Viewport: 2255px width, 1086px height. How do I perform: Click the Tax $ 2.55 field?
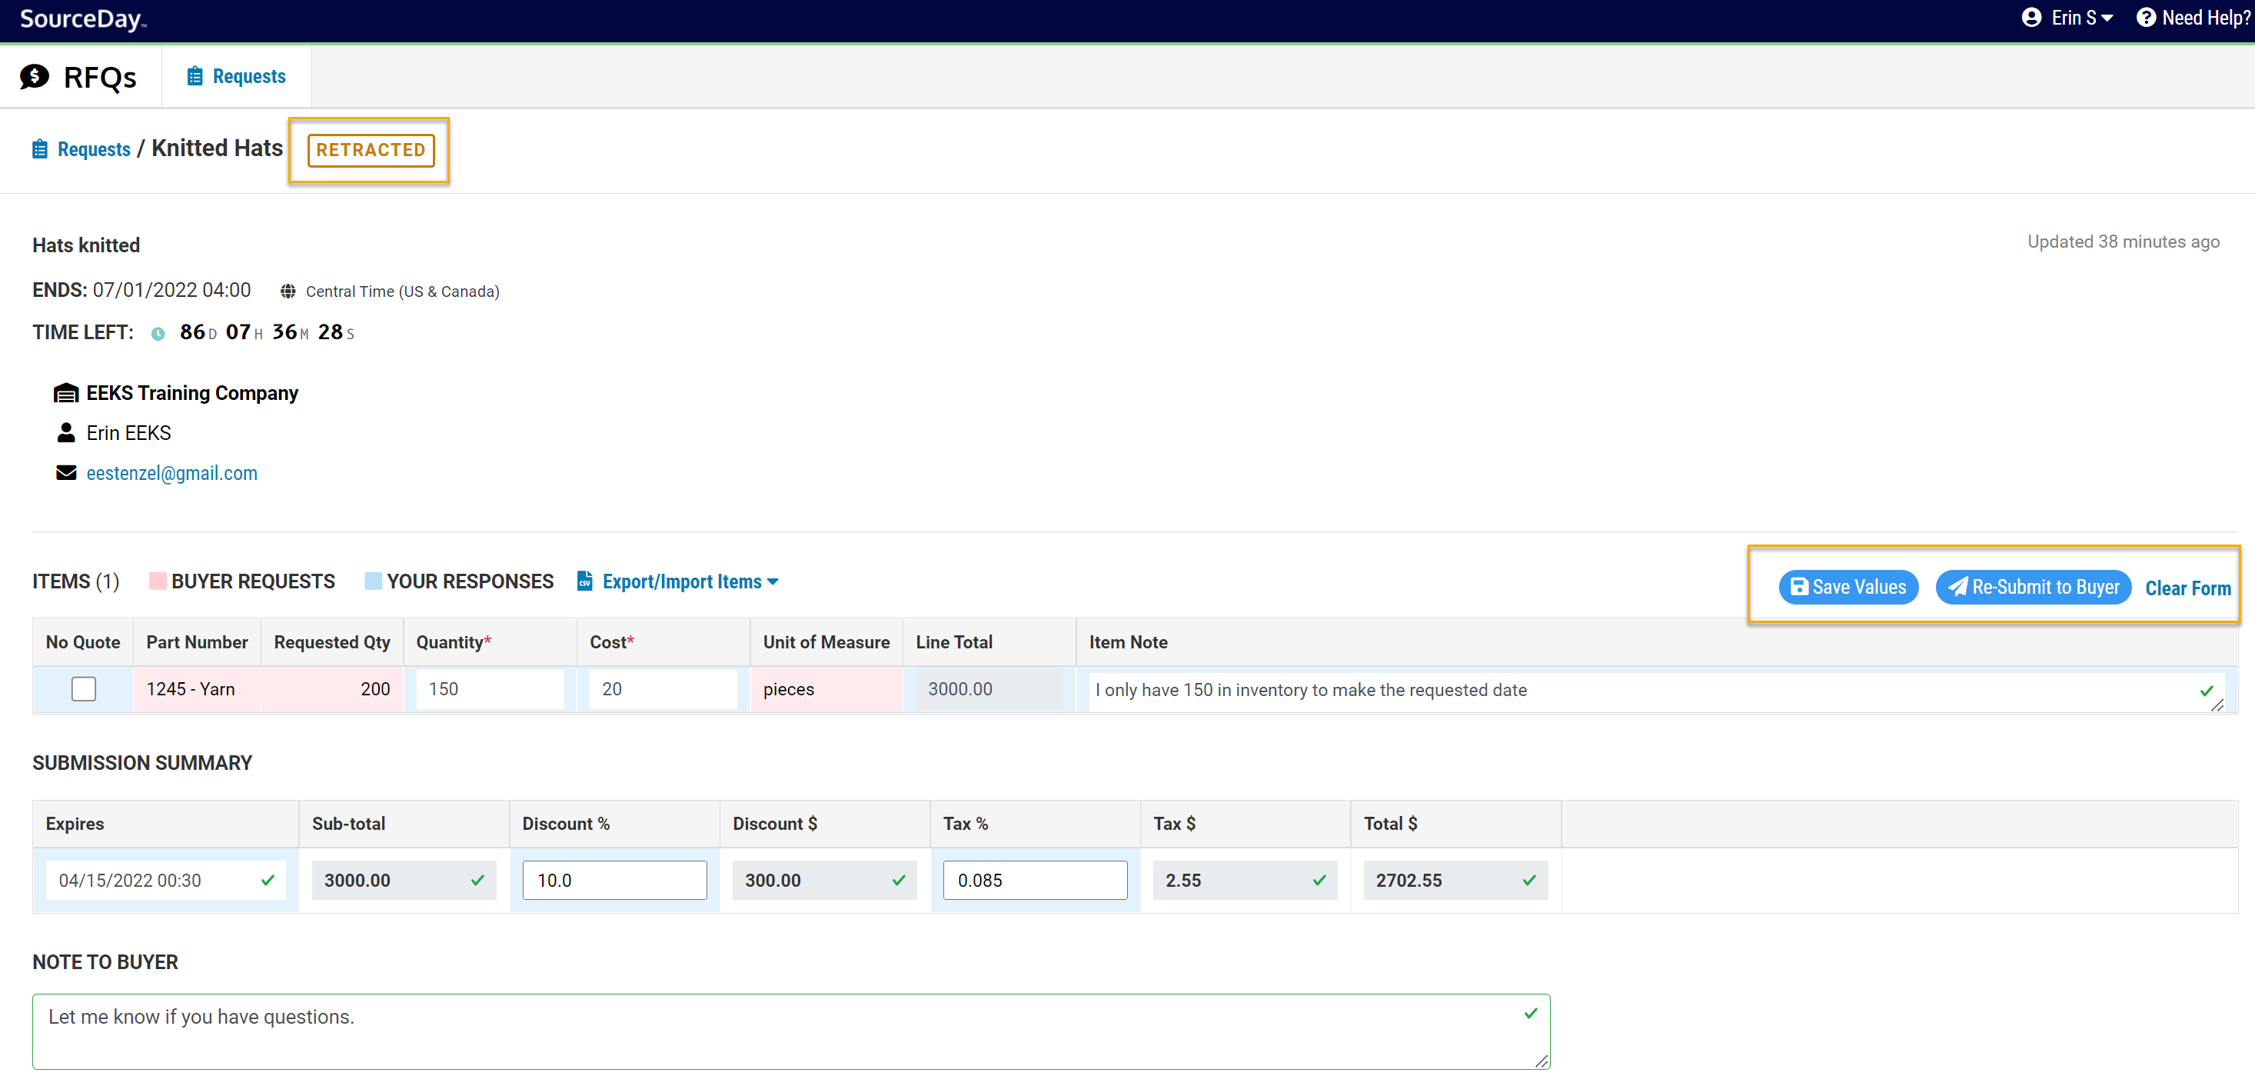(1245, 880)
